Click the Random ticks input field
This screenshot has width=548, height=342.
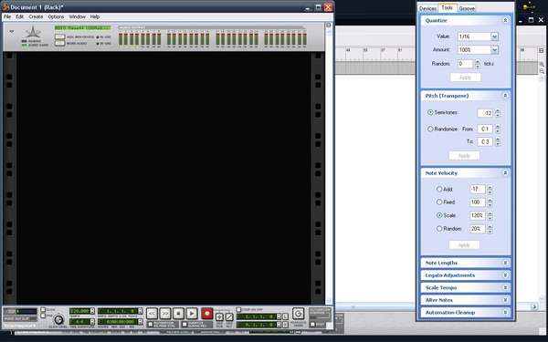[x=465, y=64]
